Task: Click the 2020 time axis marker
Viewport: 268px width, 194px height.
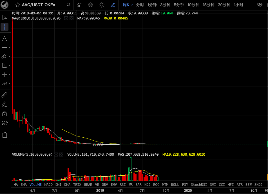Action: (x=188, y=190)
